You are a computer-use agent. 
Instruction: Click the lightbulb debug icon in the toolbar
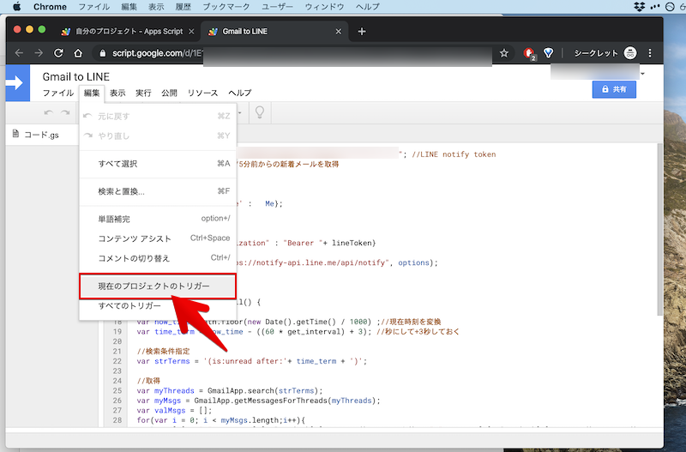(259, 112)
